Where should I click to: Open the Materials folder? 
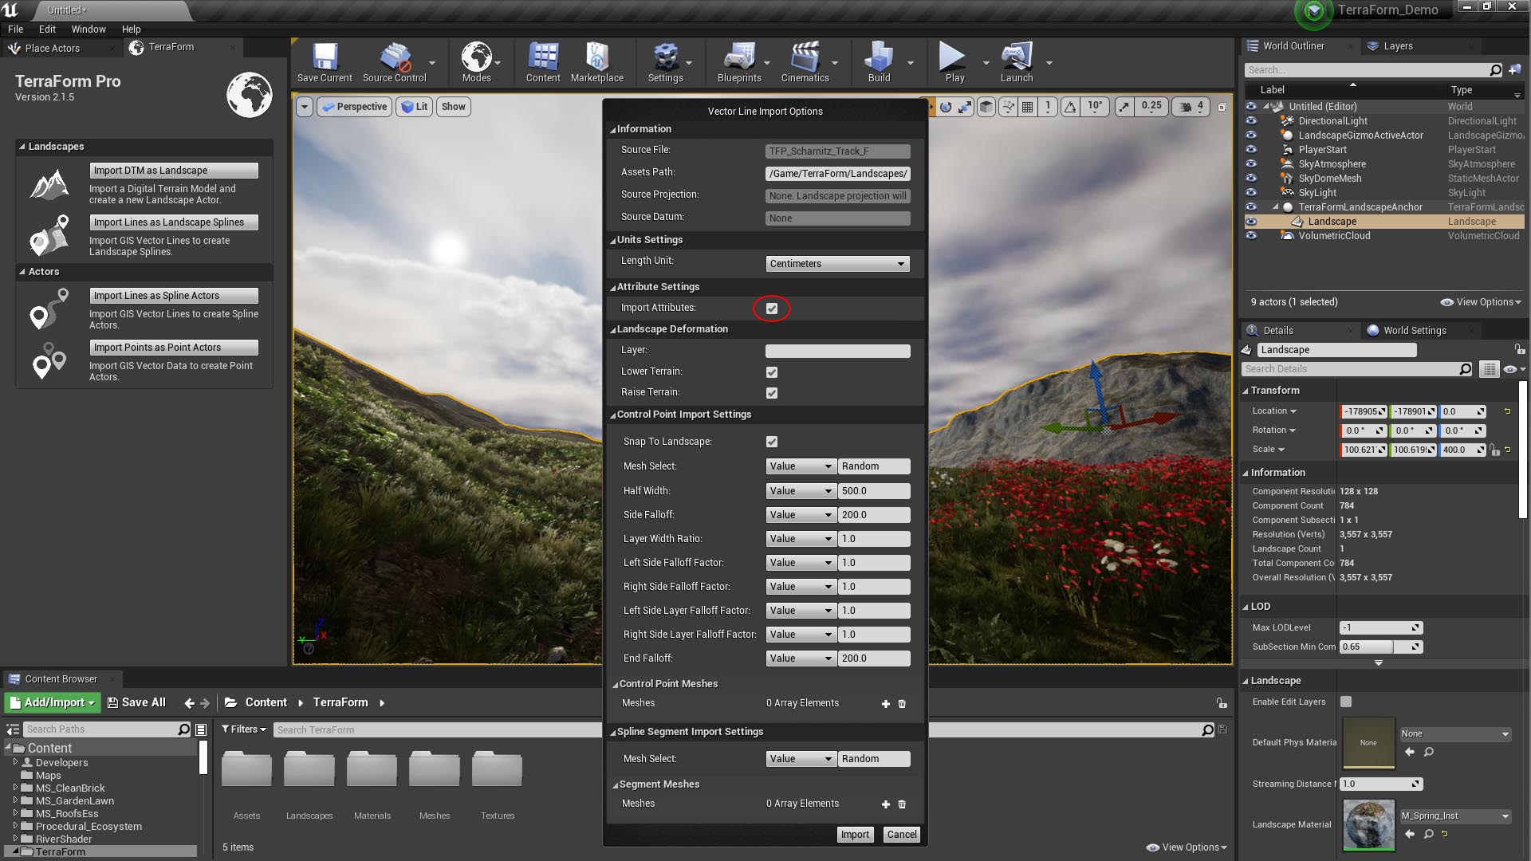(x=372, y=785)
